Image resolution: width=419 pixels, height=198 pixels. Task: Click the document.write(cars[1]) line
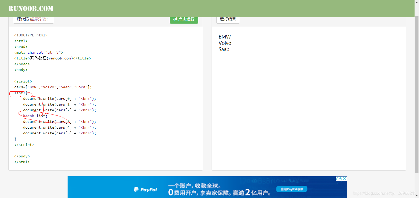pos(59,104)
